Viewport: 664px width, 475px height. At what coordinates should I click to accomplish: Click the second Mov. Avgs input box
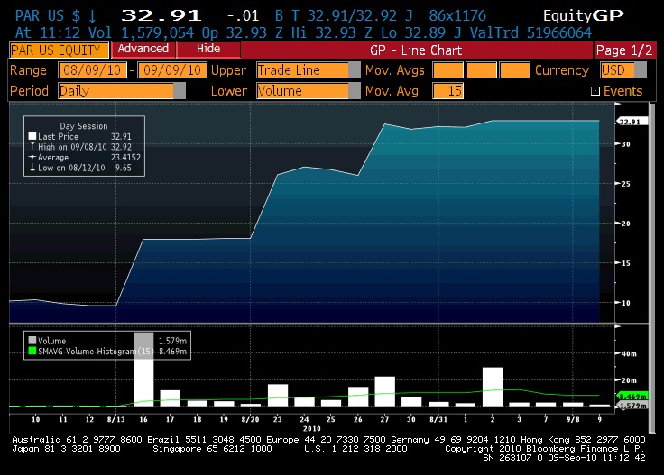[481, 70]
